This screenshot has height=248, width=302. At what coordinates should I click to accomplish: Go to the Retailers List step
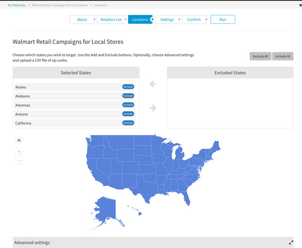(111, 19)
